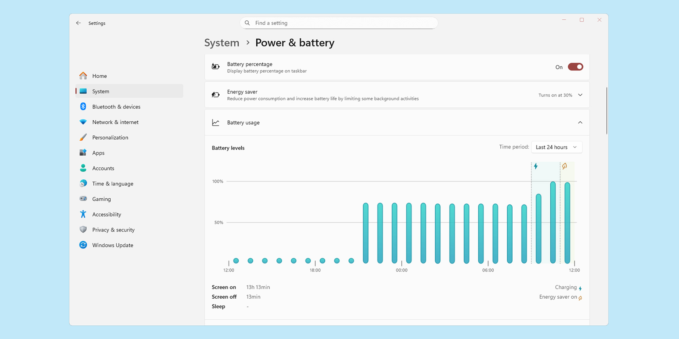This screenshot has width=679, height=339.
Task: Click the Battery usage chart icon
Action: 216,122
